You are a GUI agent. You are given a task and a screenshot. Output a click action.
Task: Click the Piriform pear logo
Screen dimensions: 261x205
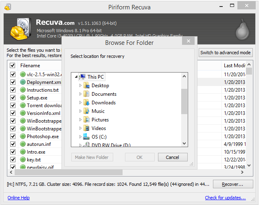(242, 29)
